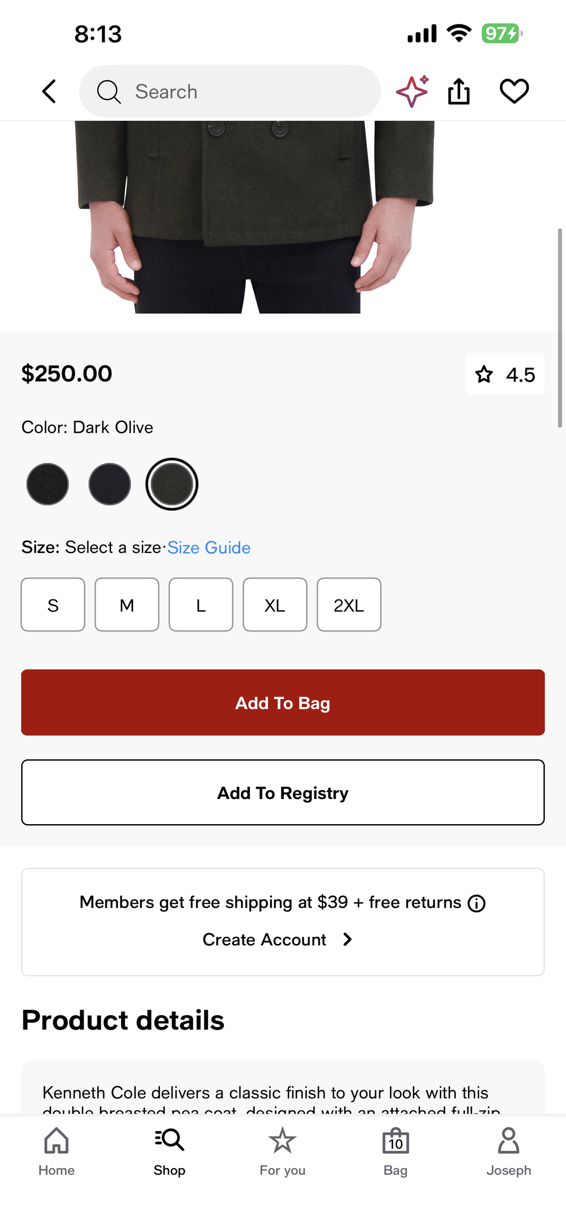This screenshot has width=566, height=1225.
Task: Open the AI sparkle assistant icon
Action: point(412,91)
